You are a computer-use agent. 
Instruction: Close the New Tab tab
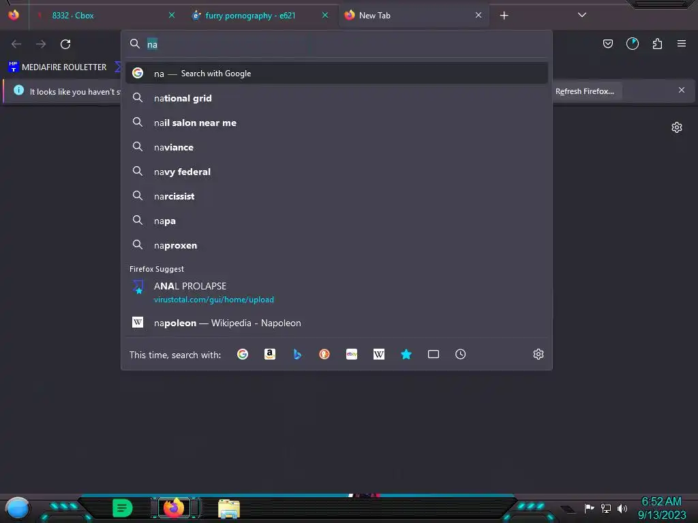click(479, 15)
